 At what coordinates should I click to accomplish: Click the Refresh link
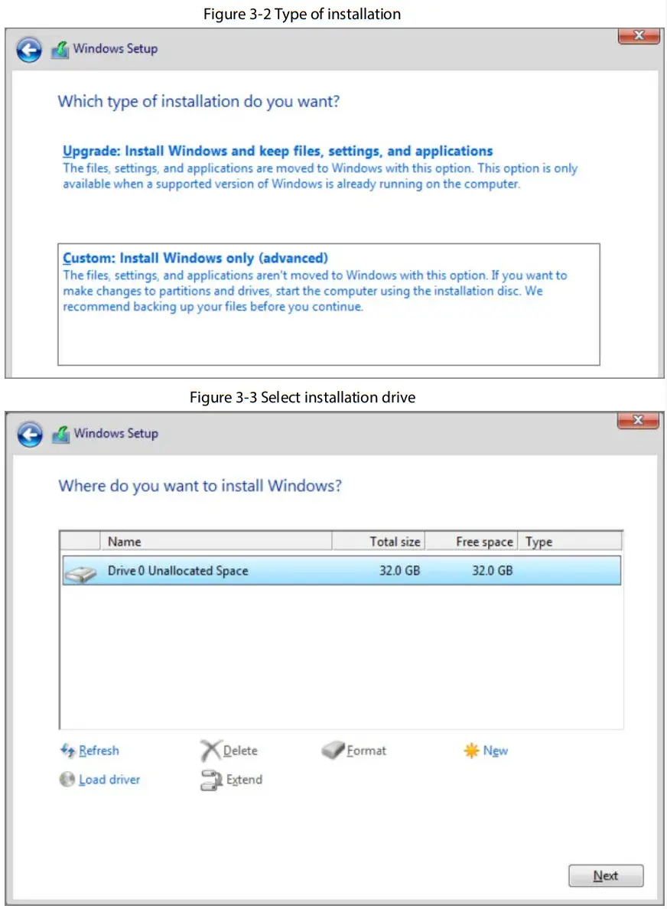click(x=99, y=751)
